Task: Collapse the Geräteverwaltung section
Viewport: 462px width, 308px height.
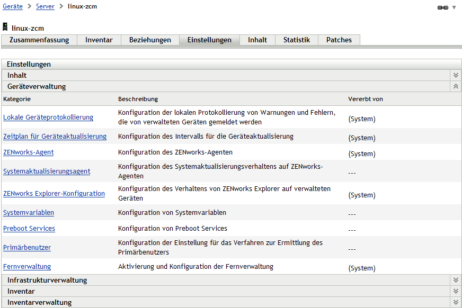Action: click(455, 86)
